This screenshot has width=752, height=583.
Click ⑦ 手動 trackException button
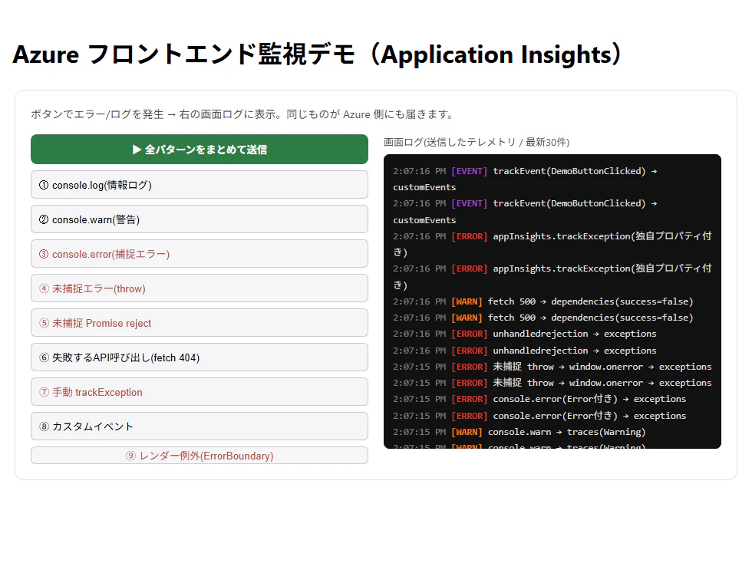tap(199, 392)
